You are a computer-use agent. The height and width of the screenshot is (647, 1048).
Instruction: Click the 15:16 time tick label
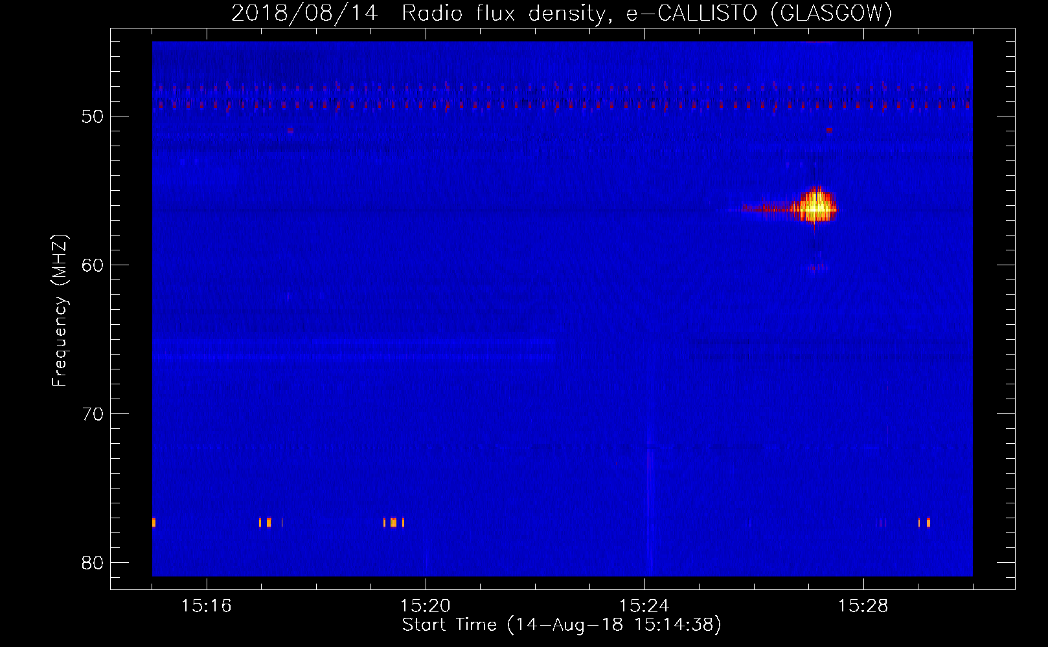tap(206, 606)
